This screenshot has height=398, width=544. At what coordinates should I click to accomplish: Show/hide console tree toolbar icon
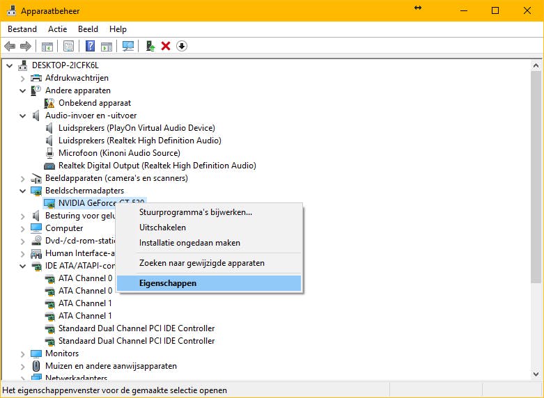(47, 46)
